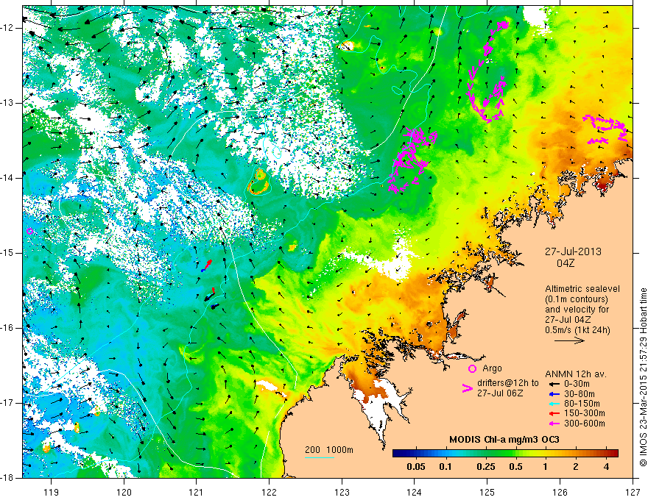Click the black 0-30m arrow legend symbol

click(553, 384)
